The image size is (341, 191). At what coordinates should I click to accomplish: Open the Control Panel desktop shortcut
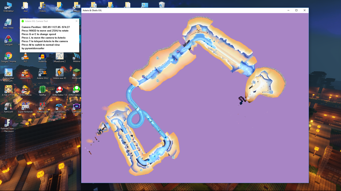(x=145, y=5)
